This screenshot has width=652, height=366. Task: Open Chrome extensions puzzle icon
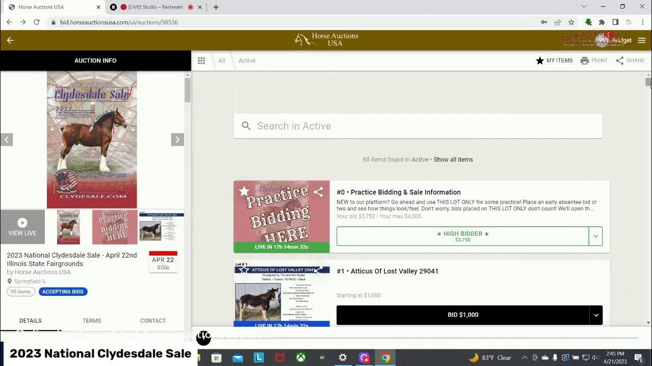tap(602, 22)
